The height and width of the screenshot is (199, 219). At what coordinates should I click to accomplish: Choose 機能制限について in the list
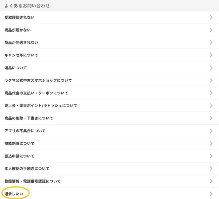coord(109,143)
